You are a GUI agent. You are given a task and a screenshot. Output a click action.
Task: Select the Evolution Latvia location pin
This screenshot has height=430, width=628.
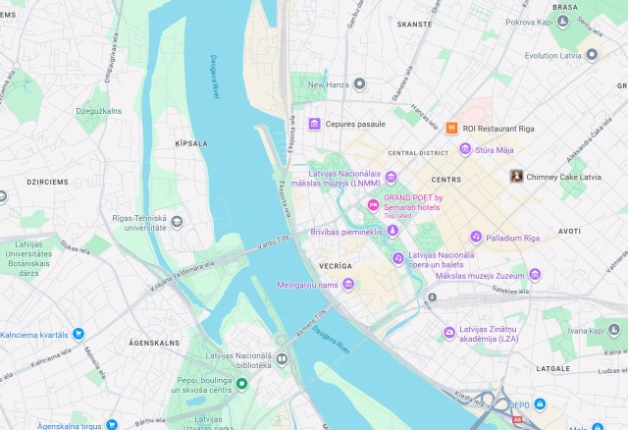pos(592,55)
